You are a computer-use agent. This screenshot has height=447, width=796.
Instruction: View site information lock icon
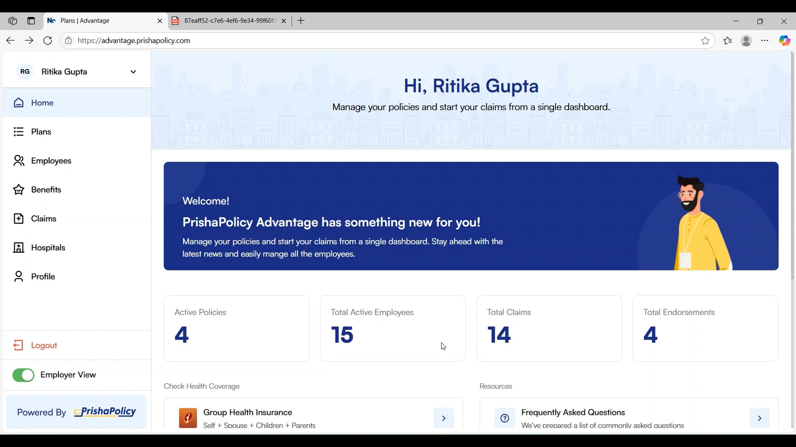pyautogui.click(x=68, y=40)
